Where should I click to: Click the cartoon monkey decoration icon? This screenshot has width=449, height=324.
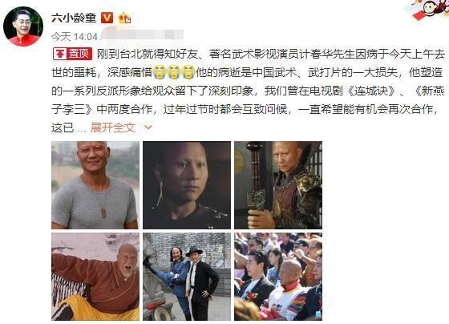tap(431, 9)
